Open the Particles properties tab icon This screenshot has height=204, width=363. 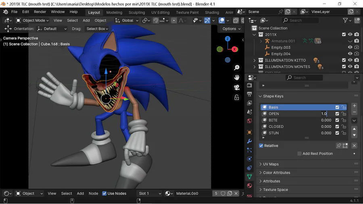point(249,150)
